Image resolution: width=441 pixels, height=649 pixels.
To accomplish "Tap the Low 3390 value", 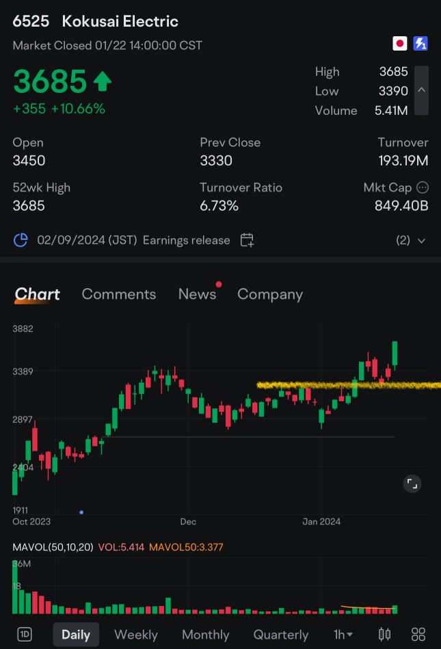I will [x=393, y=91].
